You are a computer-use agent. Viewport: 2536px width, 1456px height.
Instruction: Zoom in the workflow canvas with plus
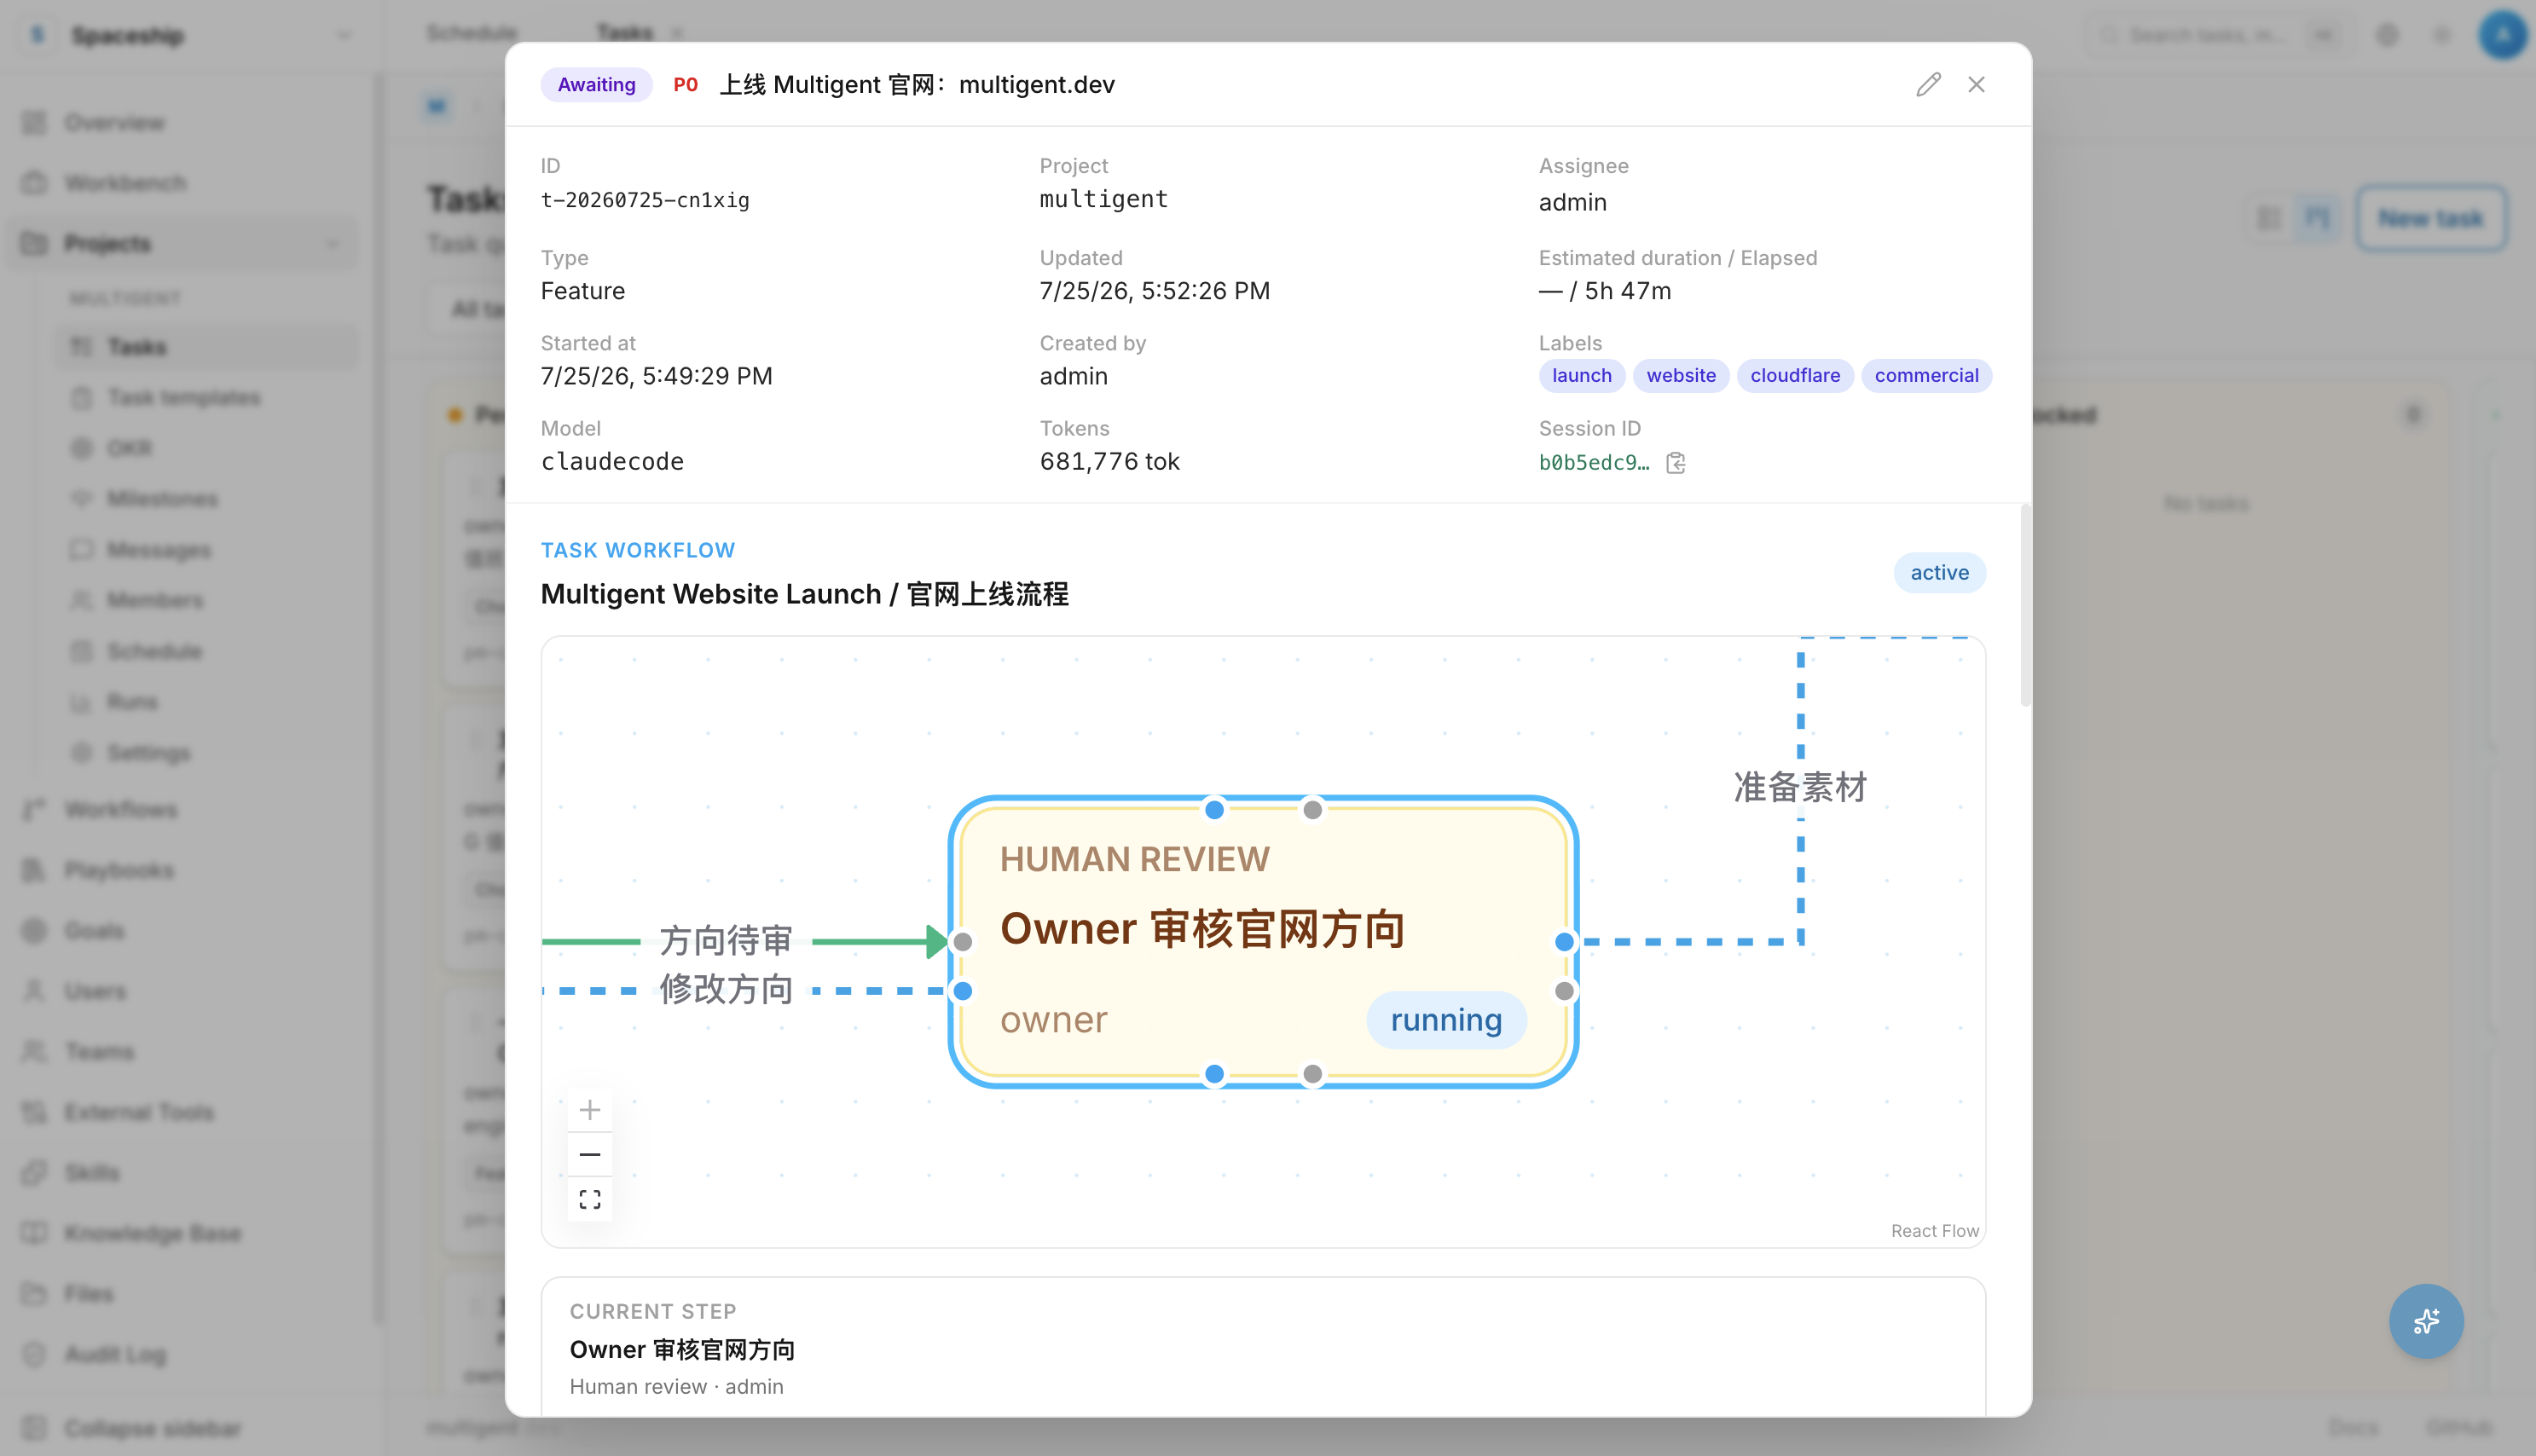coord(590,1110)
